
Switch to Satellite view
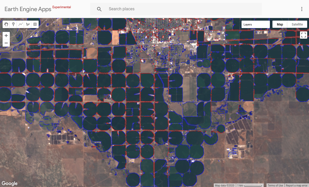click(297, 24)
